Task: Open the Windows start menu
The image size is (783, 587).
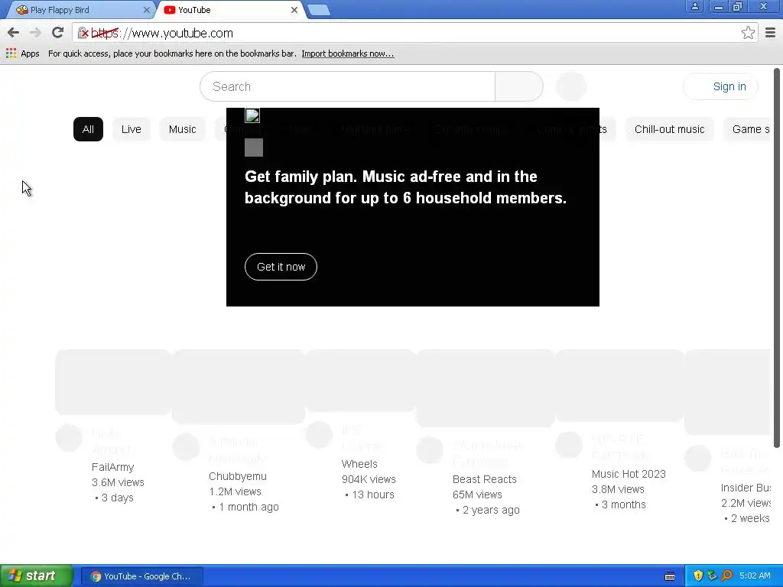Action: point(37,576)
